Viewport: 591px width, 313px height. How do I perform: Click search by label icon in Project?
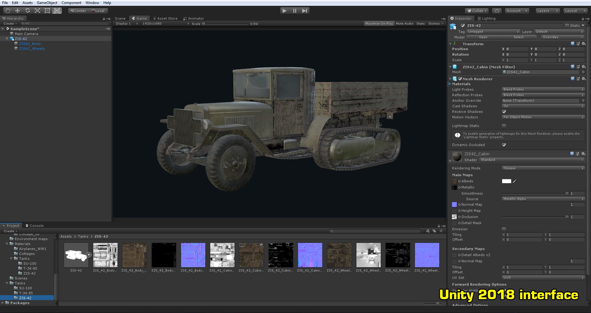(434, 231)
